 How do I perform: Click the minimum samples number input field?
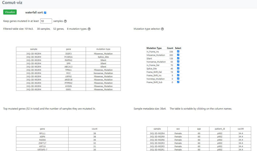coord(46,21)
